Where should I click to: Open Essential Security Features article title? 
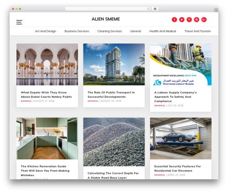(x=177, y=168)
